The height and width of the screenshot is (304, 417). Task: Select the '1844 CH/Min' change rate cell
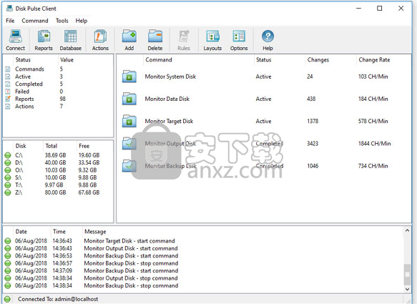click(x=374, y=144)
